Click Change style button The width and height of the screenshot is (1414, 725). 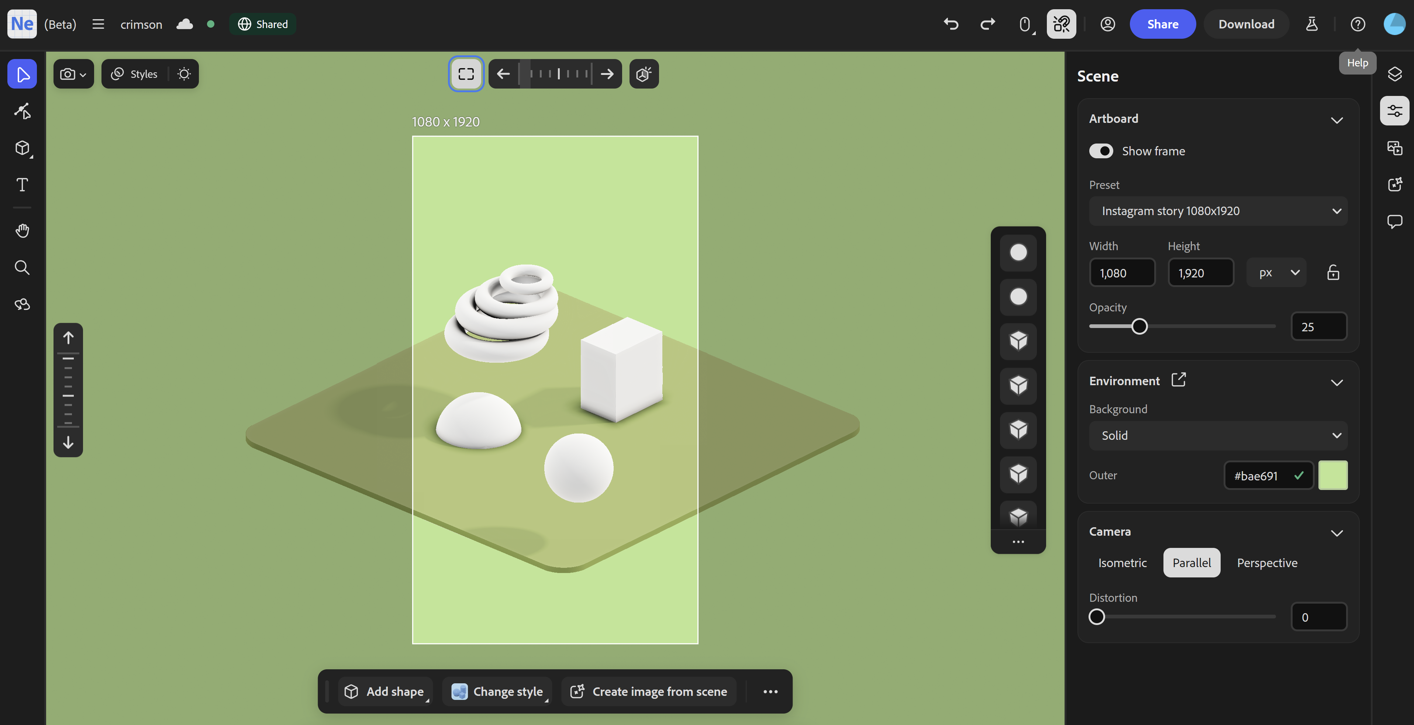click(497, 691)
